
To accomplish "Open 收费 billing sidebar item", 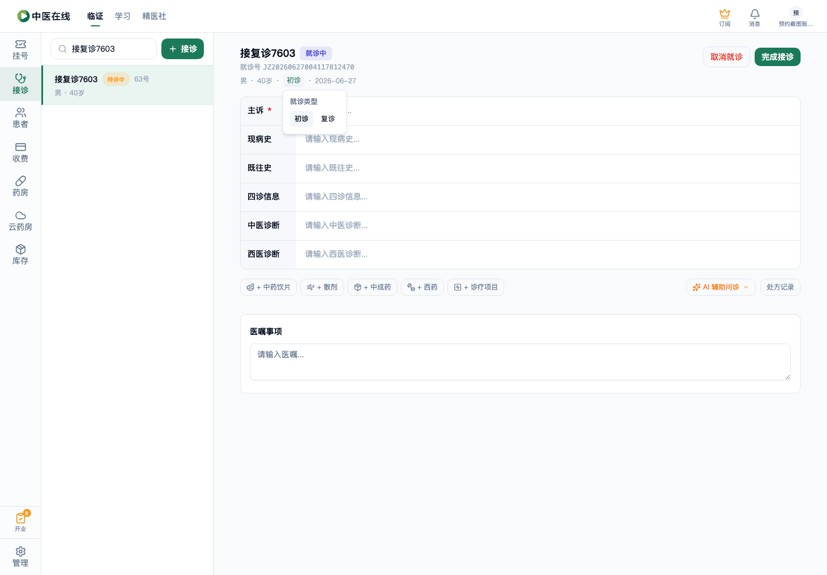I will [20, 153].
